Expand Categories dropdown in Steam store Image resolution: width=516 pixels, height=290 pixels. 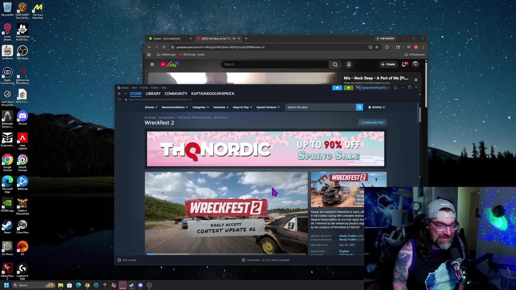(x=200, y=107)
